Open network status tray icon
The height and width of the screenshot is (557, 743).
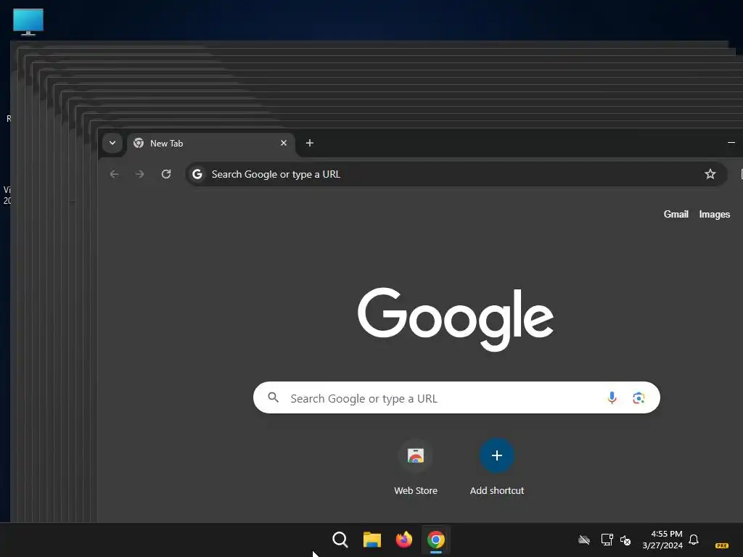point(607,540)
